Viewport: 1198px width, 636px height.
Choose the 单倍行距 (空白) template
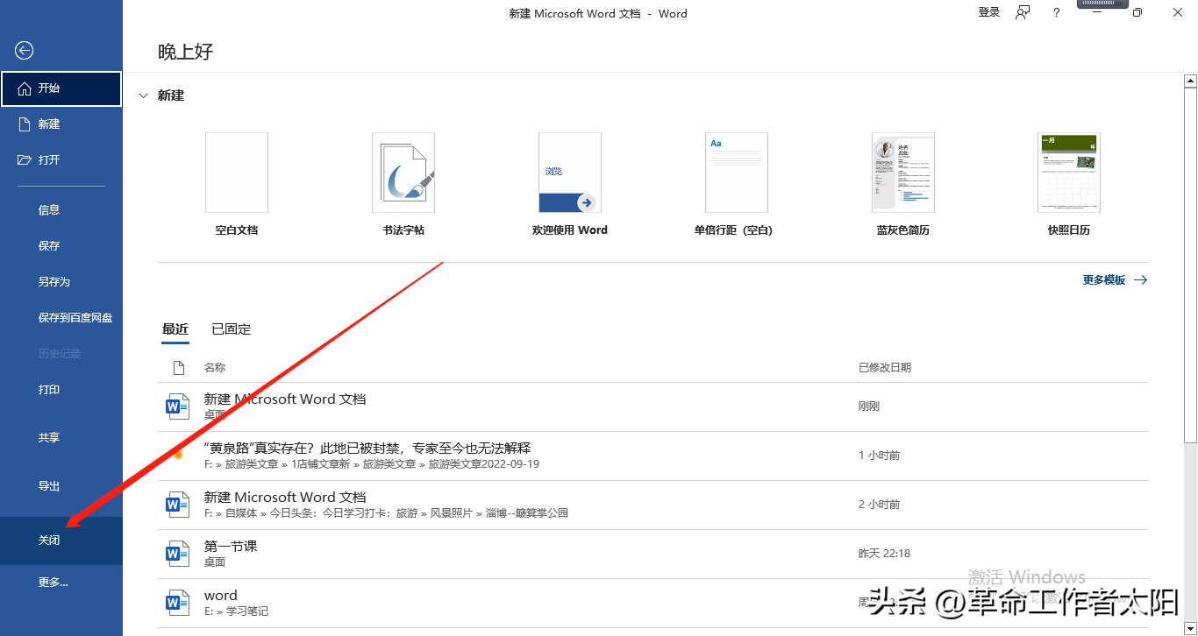pos(737,185)
